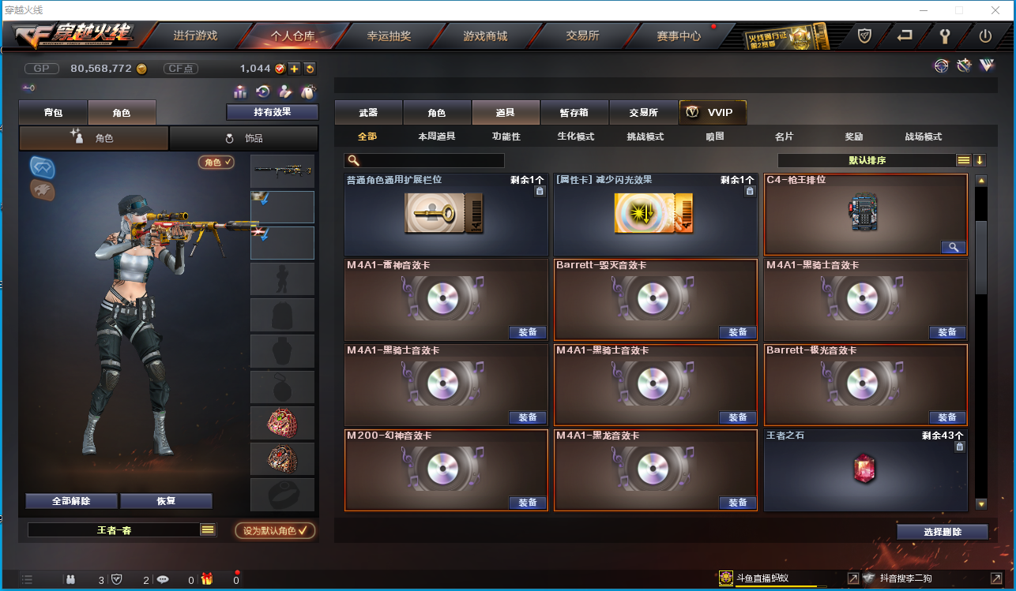This screenshot has width=1016, height=591.
Task: Click the 选择删除 button
Action: point(943,532)
